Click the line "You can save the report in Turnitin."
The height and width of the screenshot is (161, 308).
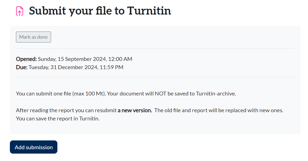click(58, 119)
